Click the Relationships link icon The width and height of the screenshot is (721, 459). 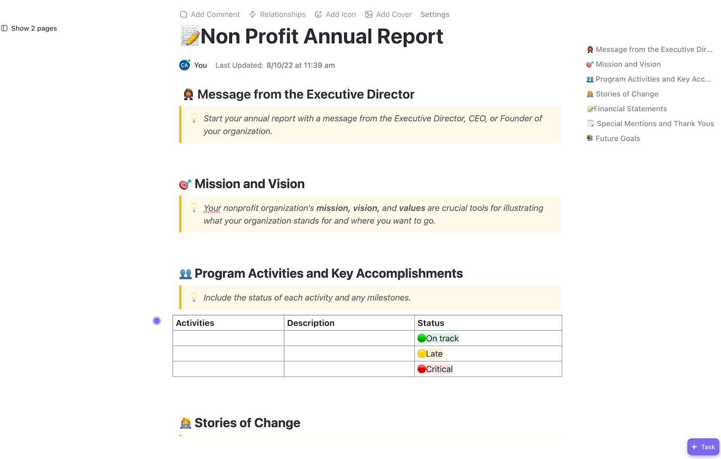(x=253, y=14)
